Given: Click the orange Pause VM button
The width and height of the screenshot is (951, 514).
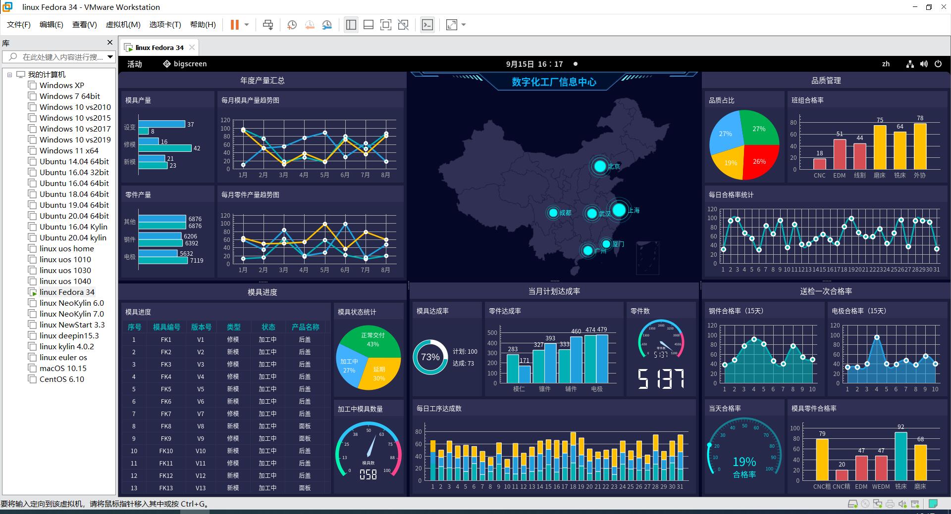Looking at the screenshot, I should [x=235, y=25].
